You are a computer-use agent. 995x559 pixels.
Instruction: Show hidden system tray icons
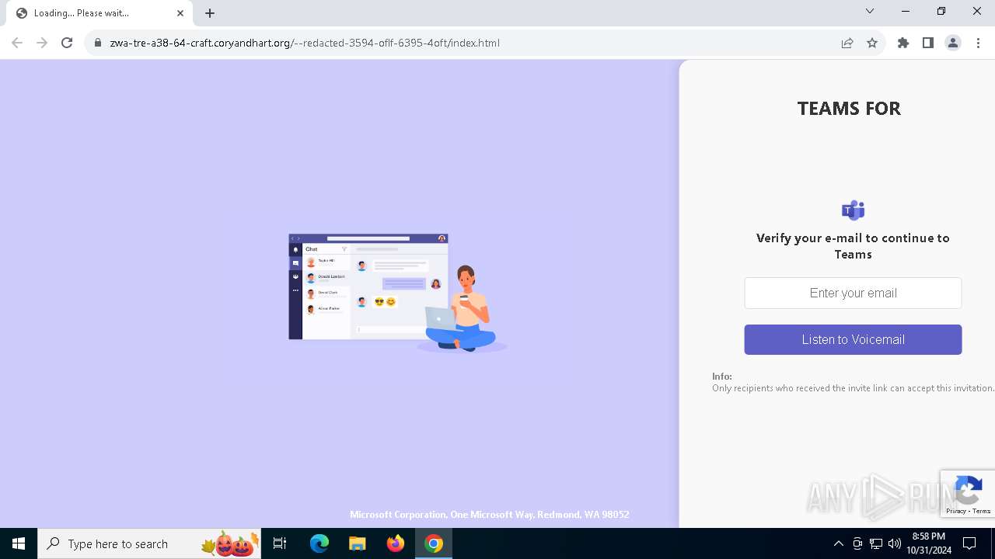pyautogui.click(x=838, y=543)
